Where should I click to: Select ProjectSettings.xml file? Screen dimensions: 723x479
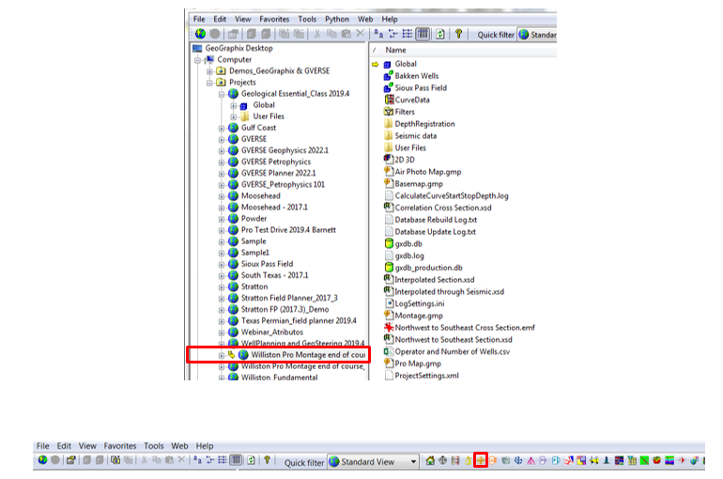[x=426, y=376]
